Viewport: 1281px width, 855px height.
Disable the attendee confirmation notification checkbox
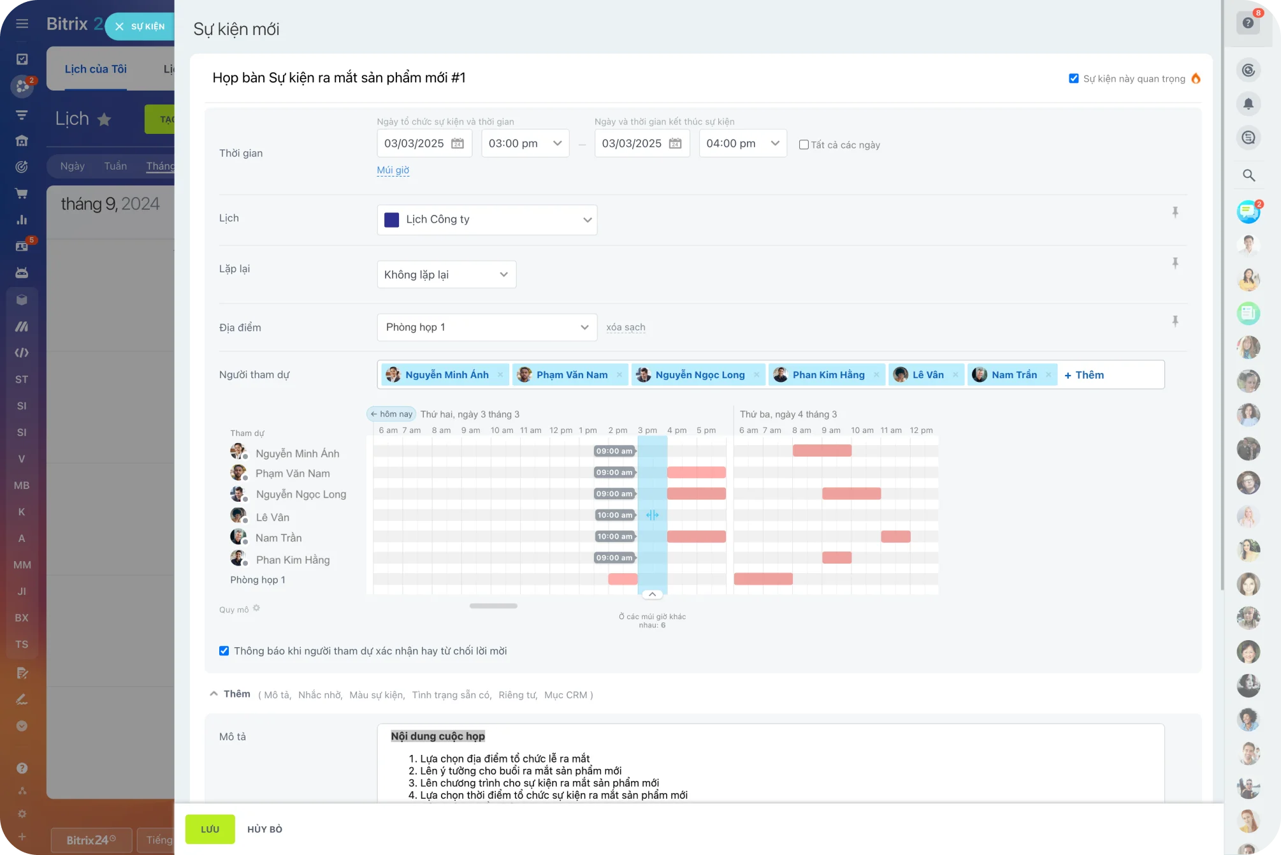(223, 650)
